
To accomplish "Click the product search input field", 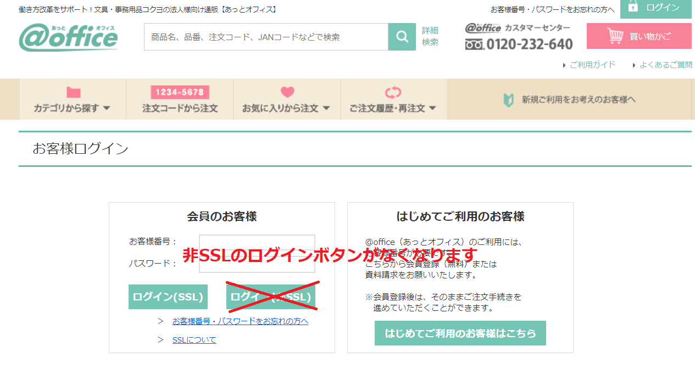I will pyautogui.click(x=266, y=37).
